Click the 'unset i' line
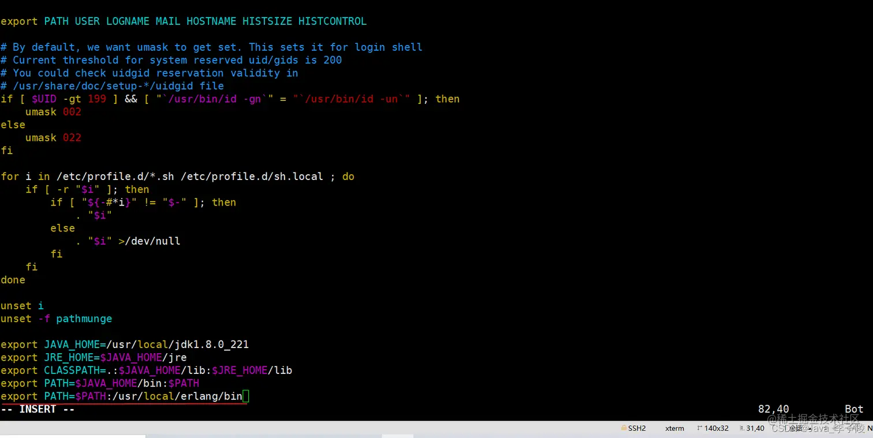Viewport: 873px width, 438px height. pos(22,306)
